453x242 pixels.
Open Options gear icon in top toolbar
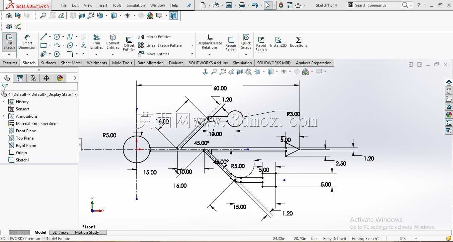pos(298,5)
